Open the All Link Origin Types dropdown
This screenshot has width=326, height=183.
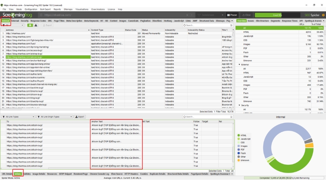tap(55, 117)
